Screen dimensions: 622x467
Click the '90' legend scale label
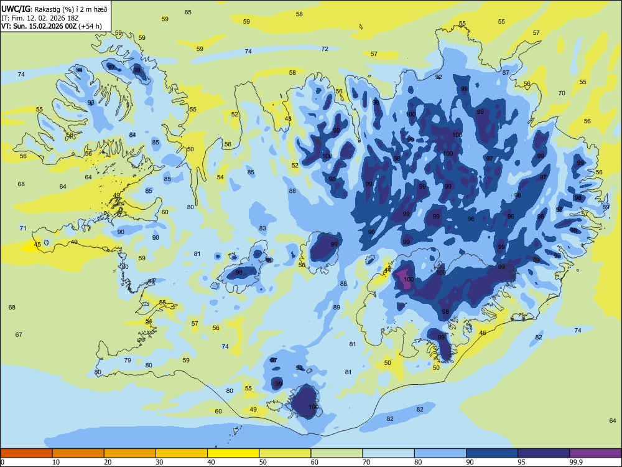470,462
